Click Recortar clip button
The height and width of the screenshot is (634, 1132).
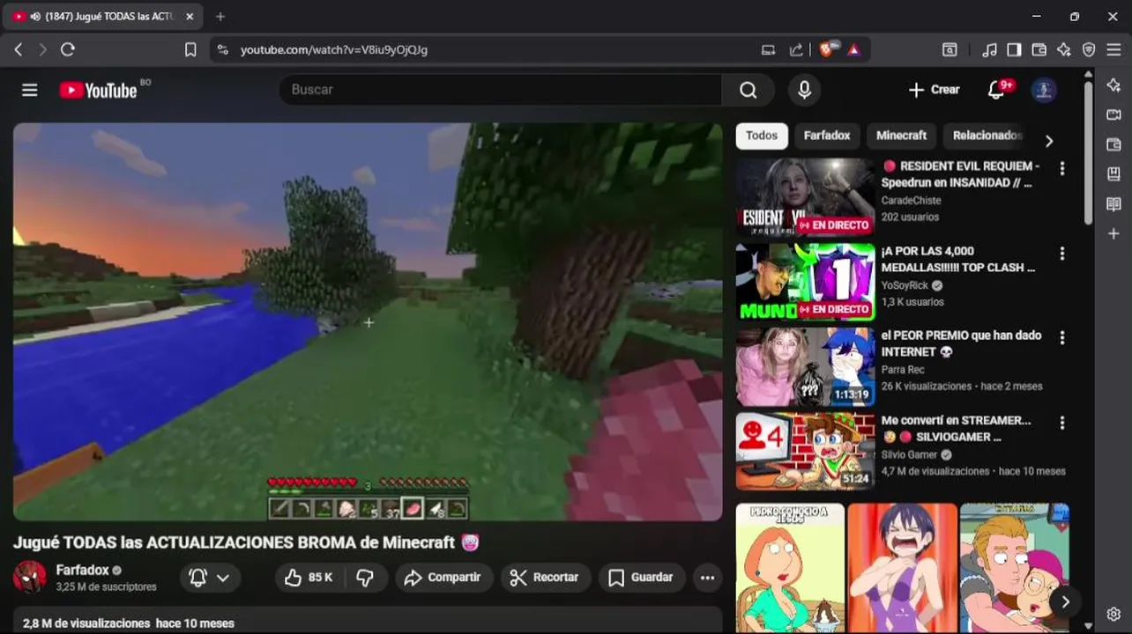545,578
